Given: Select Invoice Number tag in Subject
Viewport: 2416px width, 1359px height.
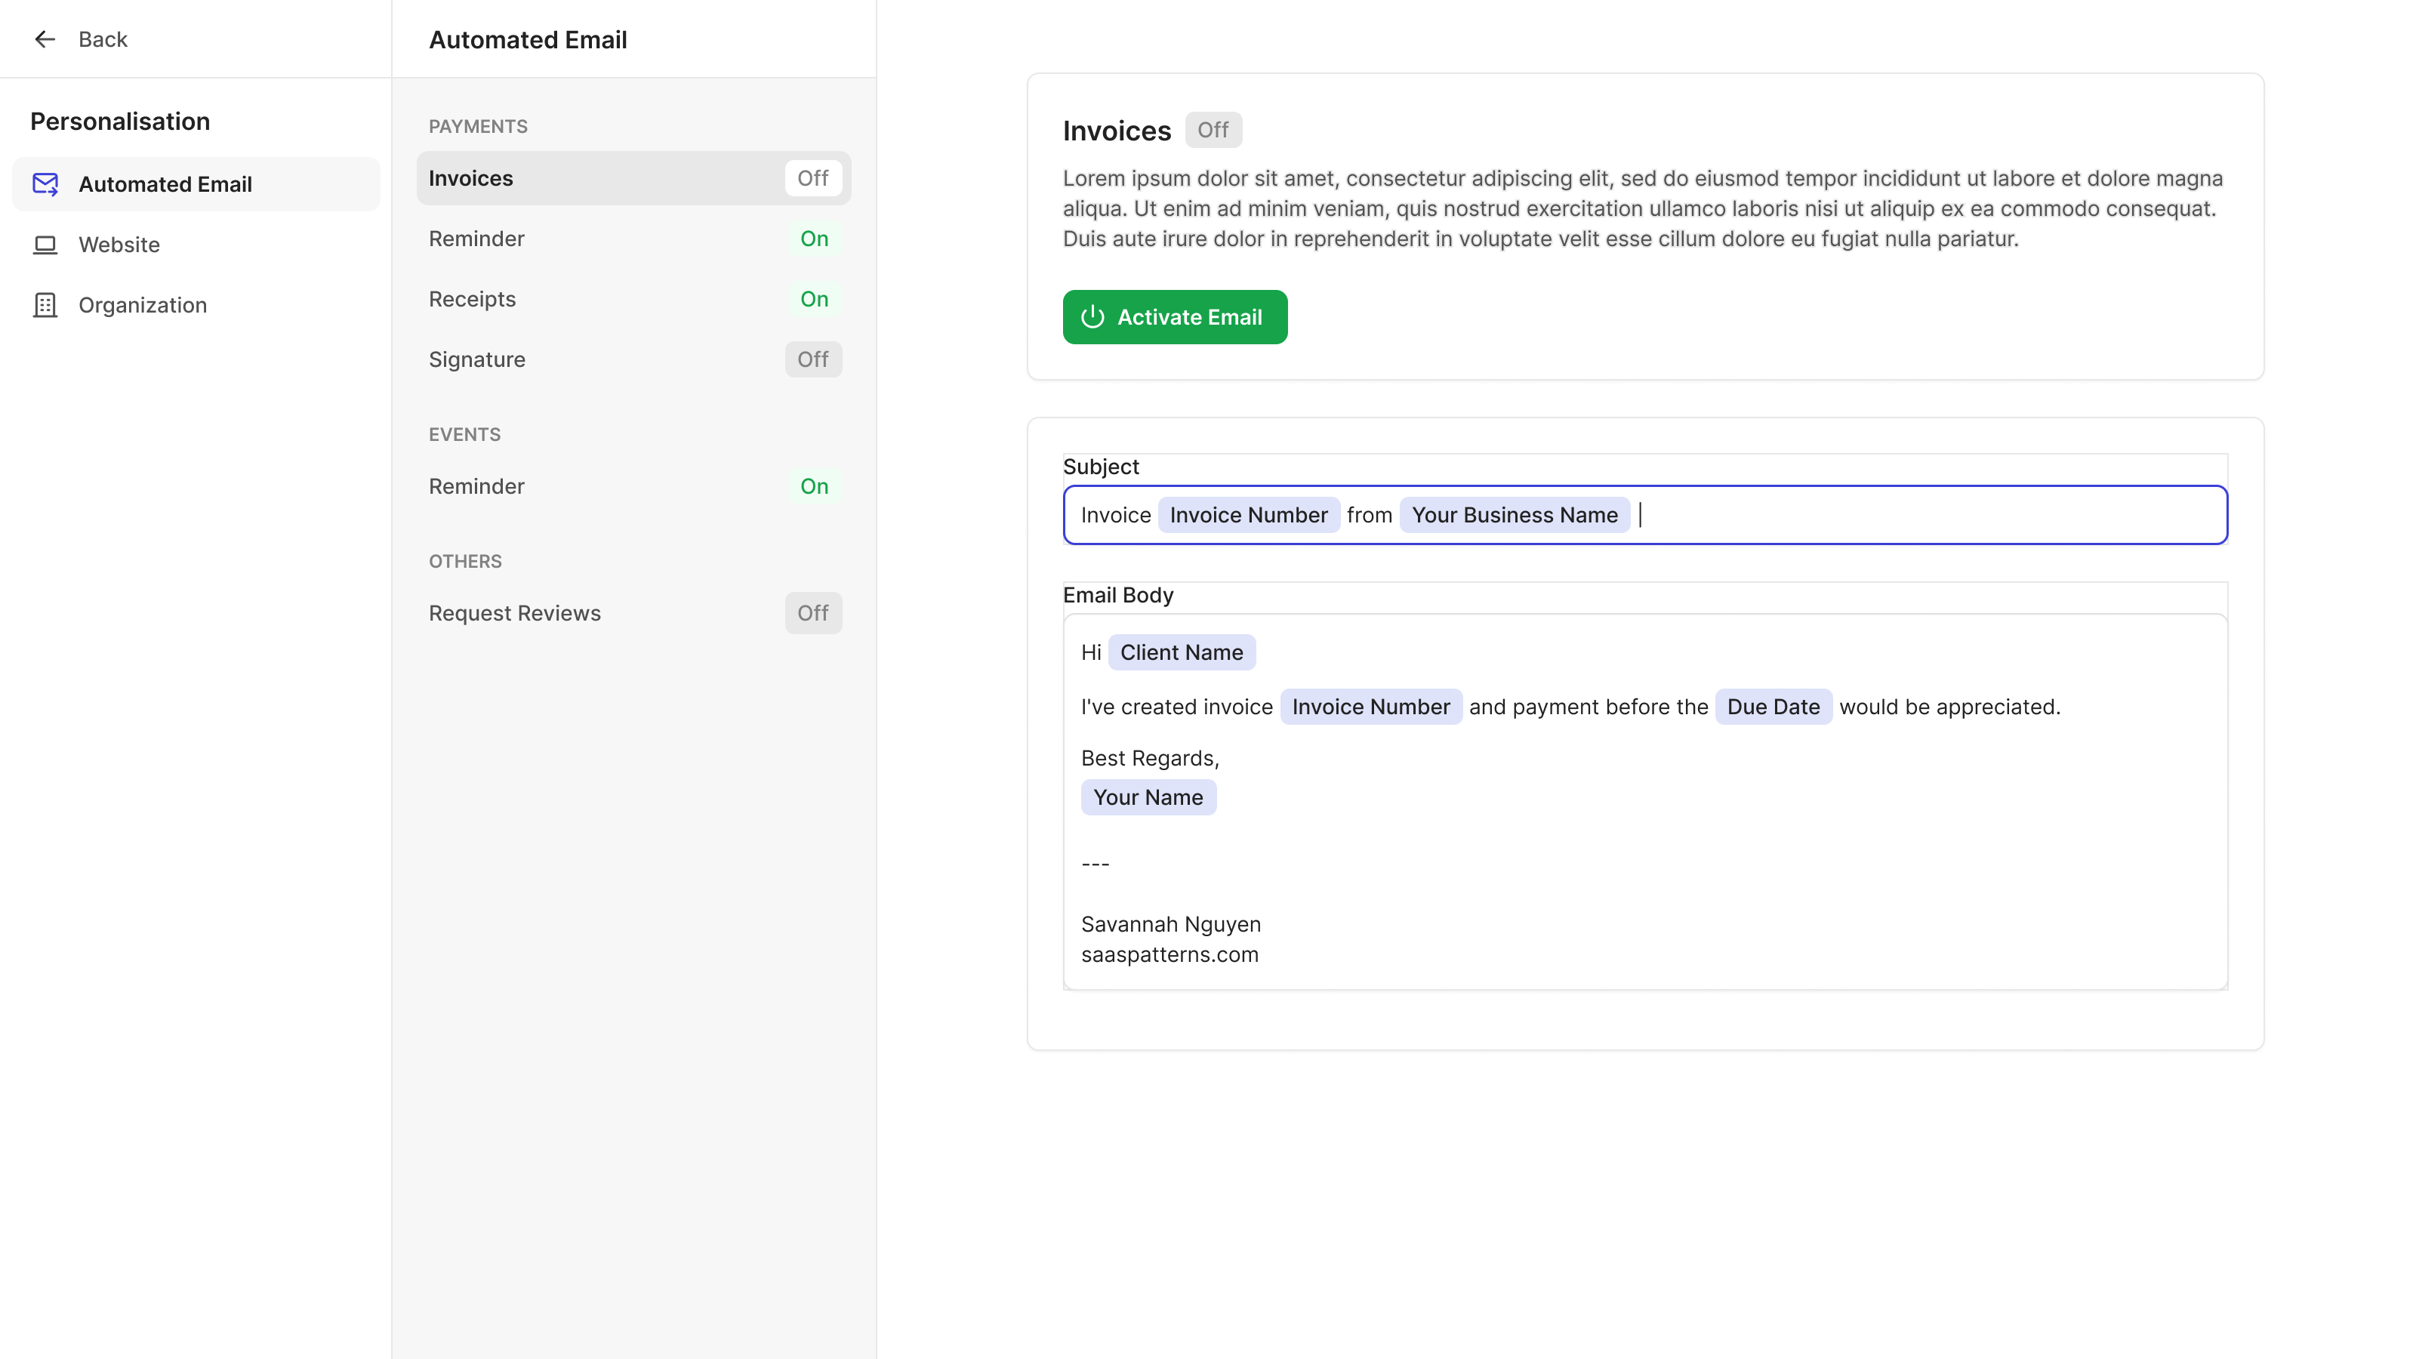Looking at the screenshot, I should pos(1248,515).
